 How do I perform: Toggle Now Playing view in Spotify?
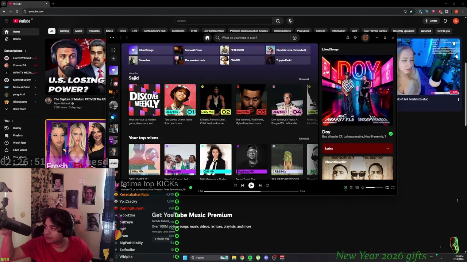click(345, 188)
